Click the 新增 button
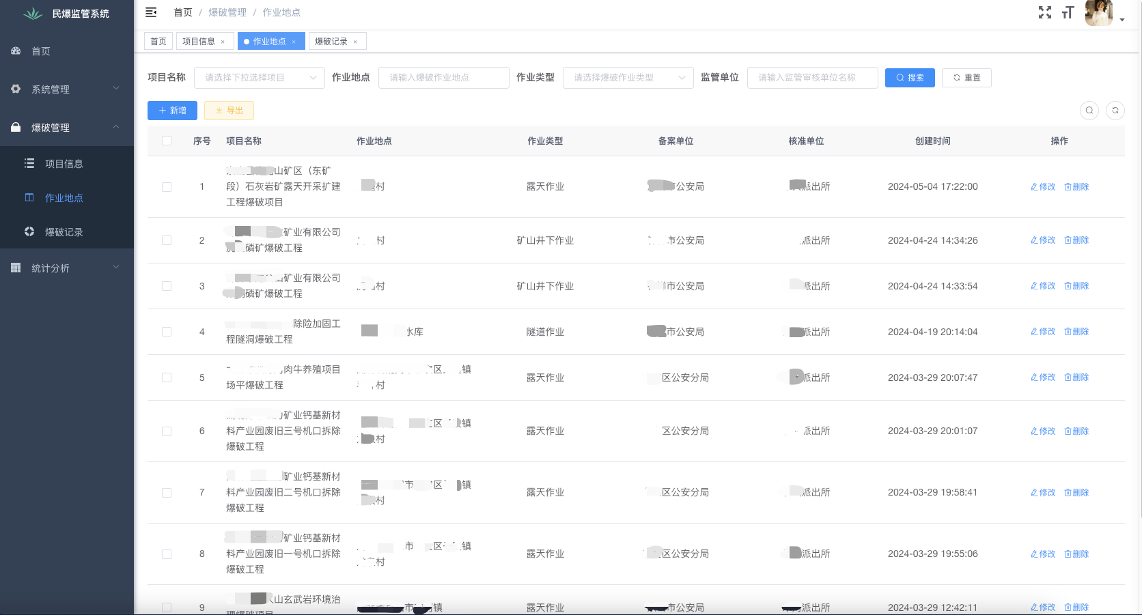 point(172,111)
